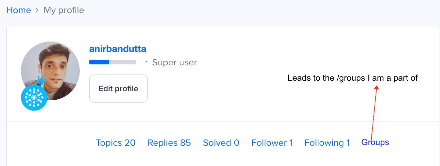Click the Super user rank label

tap(175, 62)
